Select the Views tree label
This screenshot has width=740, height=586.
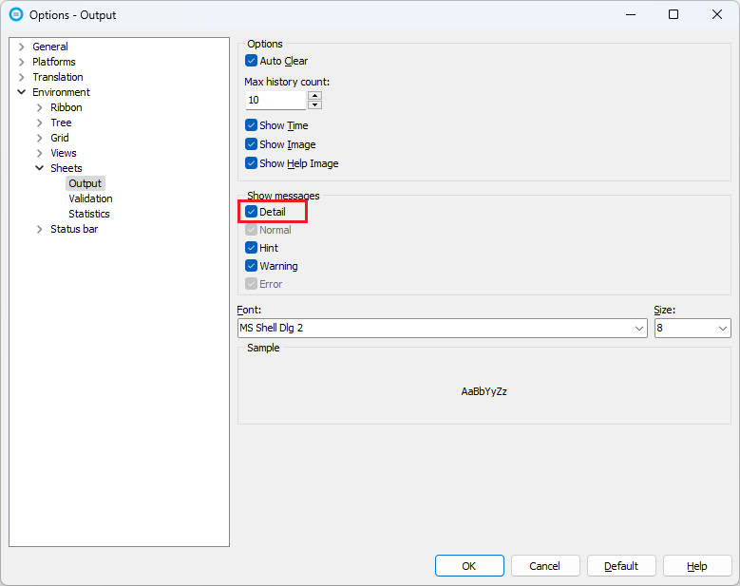click(x=64, y=153)
